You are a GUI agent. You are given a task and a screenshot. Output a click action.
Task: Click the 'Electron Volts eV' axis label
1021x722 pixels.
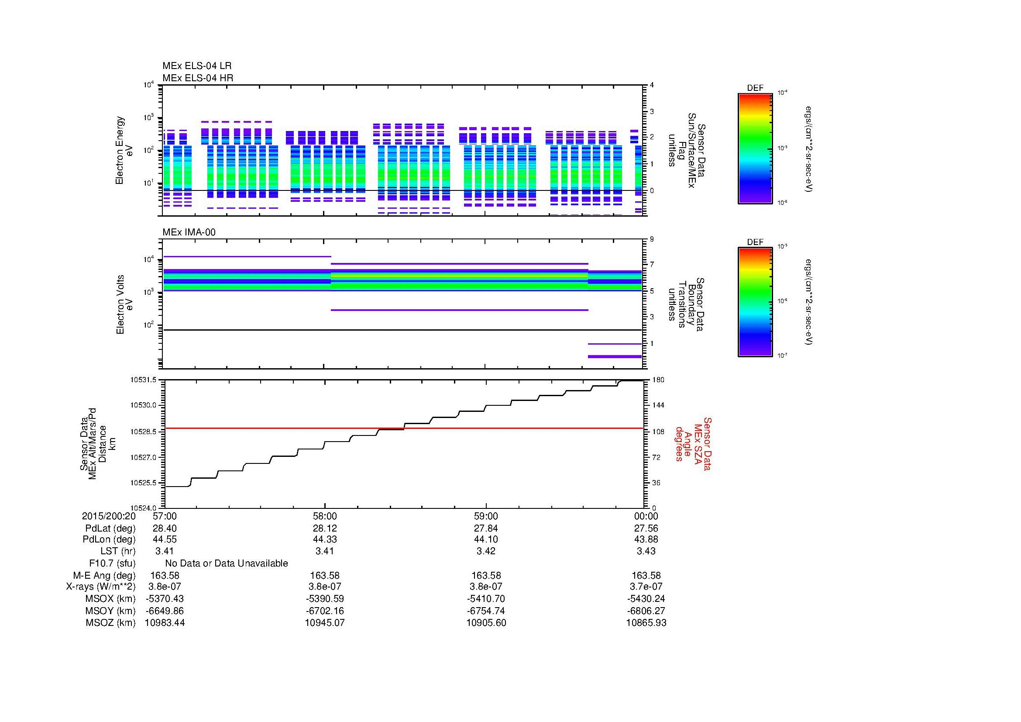125,304
